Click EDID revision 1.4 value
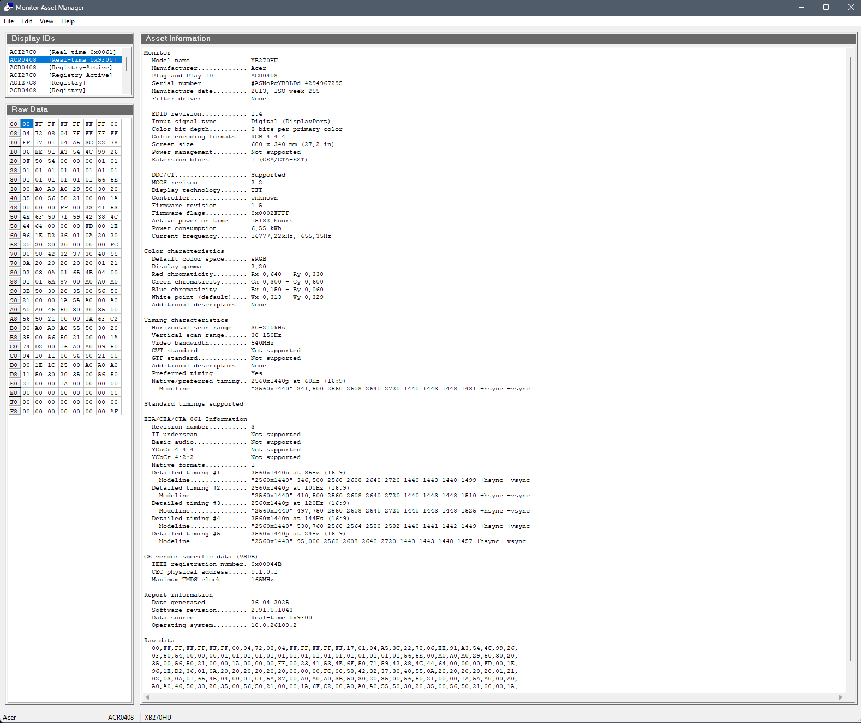The width and height of the screenshot is (861, 723). 256,114
